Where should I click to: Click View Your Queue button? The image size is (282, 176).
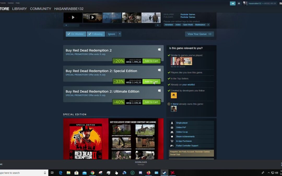point(199,34)
